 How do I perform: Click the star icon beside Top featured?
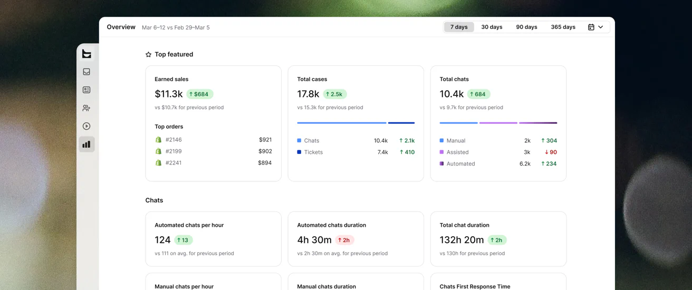click(x=148, y=54)
